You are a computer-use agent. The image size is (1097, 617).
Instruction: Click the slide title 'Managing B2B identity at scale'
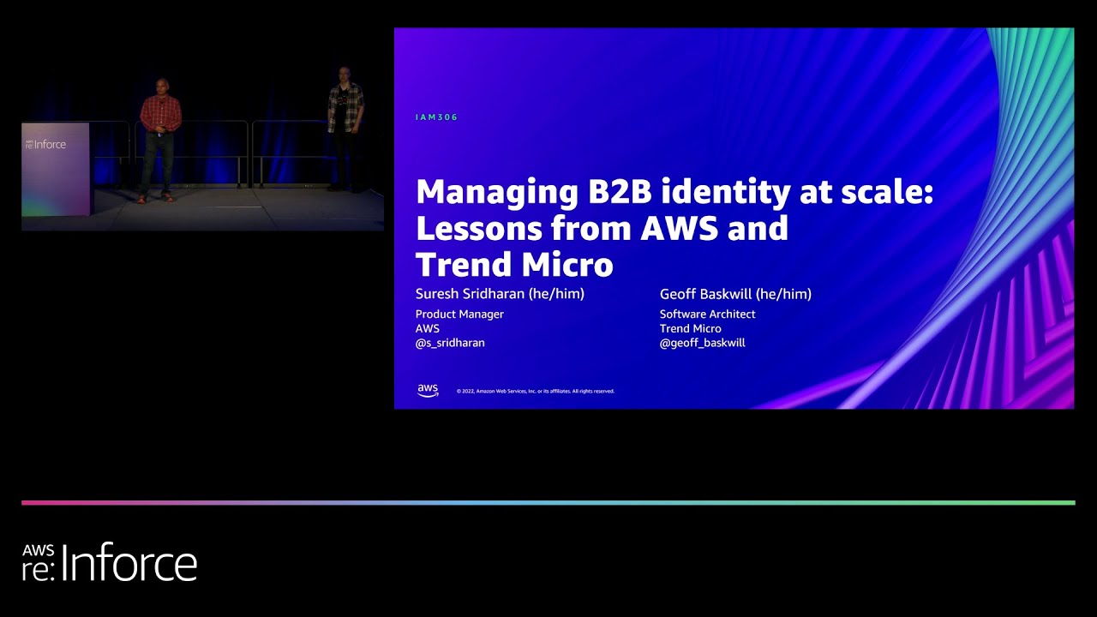coord(674,191)
